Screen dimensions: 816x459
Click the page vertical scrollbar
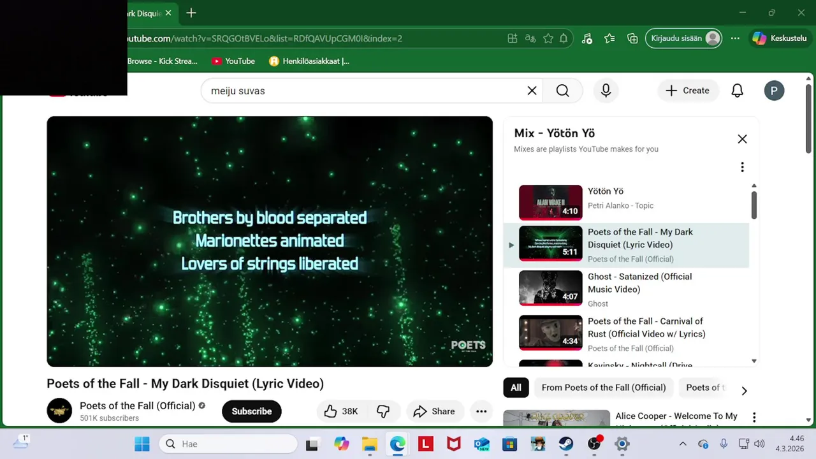[x=809, y=118]
